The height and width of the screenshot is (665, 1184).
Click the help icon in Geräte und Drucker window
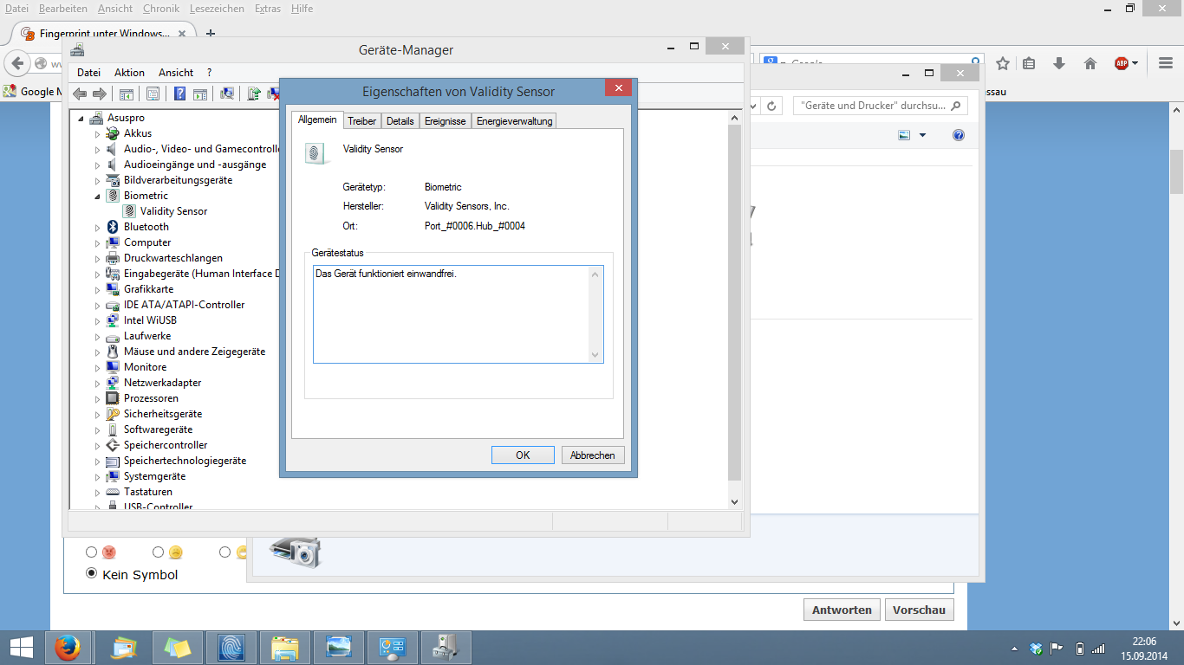click(x=959, y=135)
